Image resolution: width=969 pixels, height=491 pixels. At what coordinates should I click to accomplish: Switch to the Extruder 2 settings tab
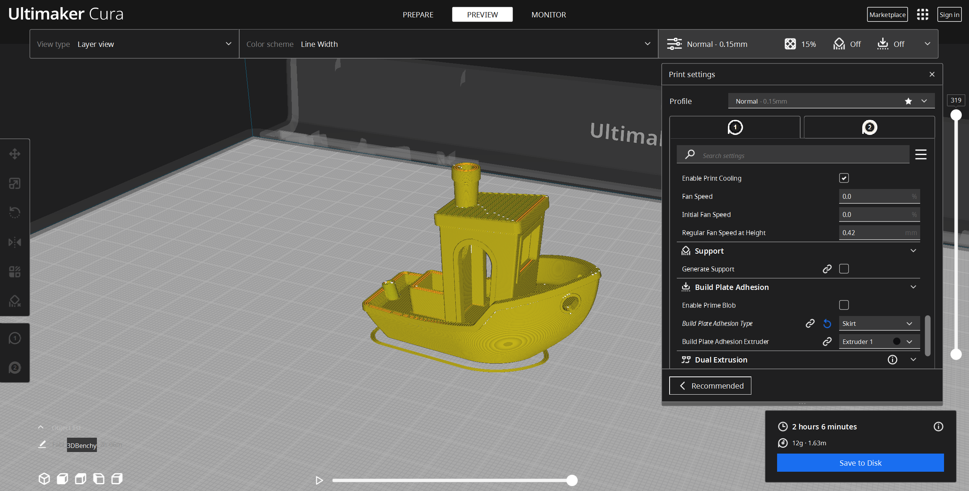869,127
